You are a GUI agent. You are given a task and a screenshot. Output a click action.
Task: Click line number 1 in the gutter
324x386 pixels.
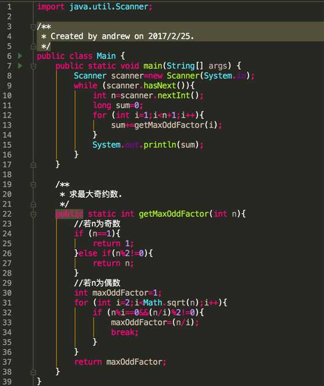(x=9, y=6)
